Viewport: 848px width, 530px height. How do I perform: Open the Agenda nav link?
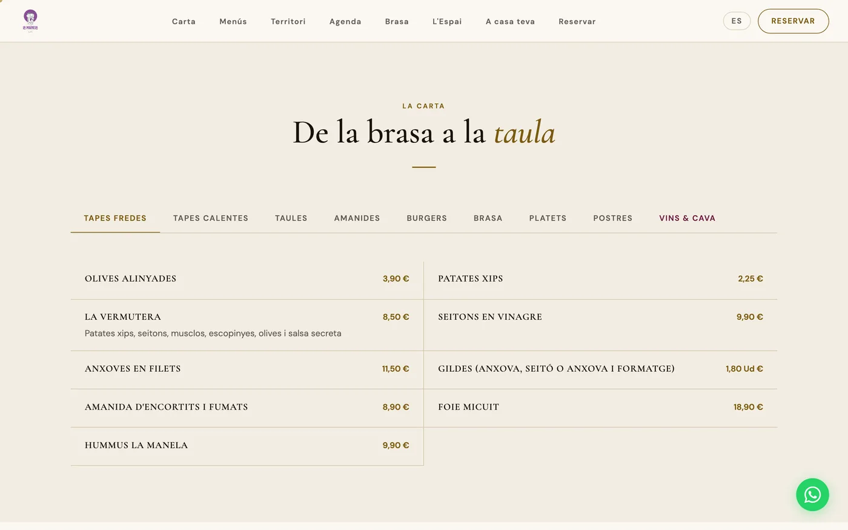click(345, 21)
